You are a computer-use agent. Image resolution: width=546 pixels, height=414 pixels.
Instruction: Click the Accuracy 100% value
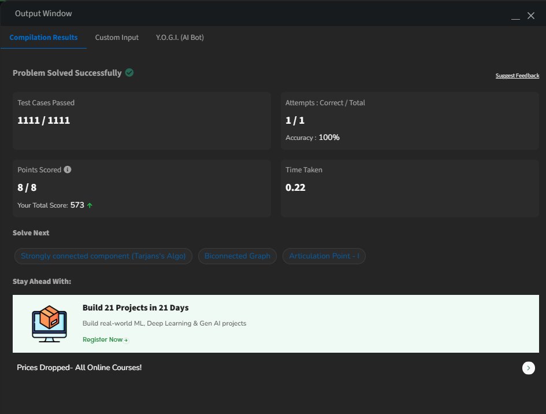(x=329, y=138)
